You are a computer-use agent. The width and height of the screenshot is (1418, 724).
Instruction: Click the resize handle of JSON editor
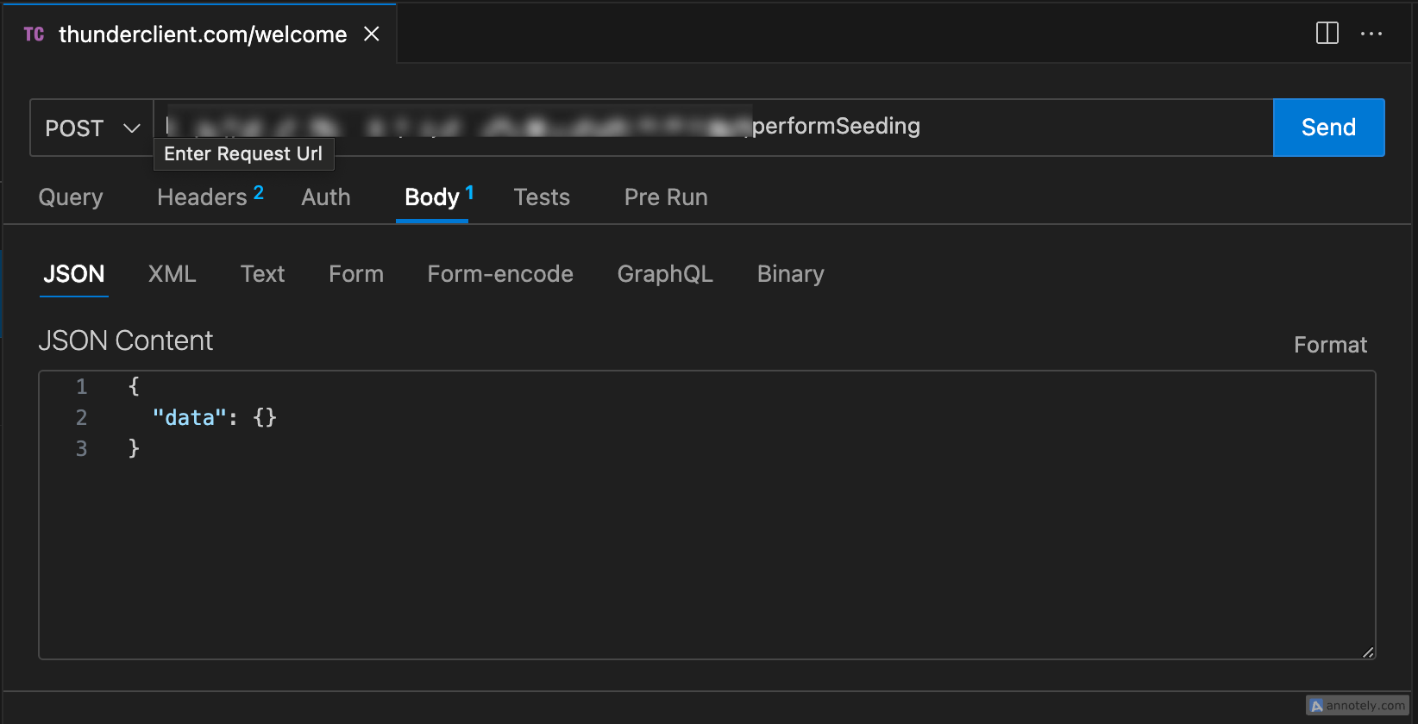pos(1368,652)
